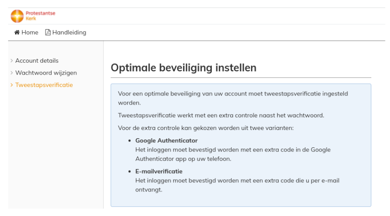Screen dimensions: 390x216
Task: Select Wachtwoord wijzigen in the sidebar
Action: pos(46,73)
